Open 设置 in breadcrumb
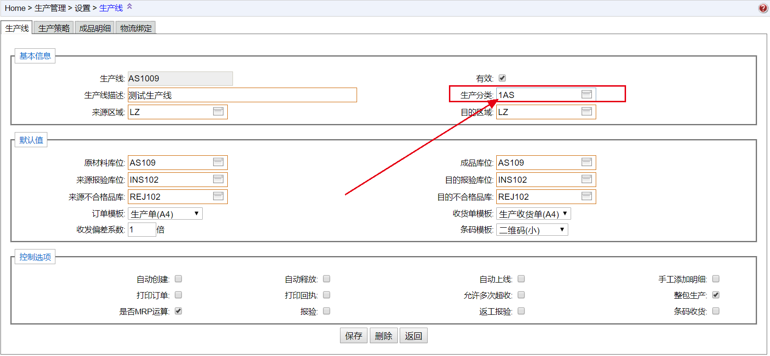Image resolution: width=770 pixels, height=356 pixels. tap(82, 8)
